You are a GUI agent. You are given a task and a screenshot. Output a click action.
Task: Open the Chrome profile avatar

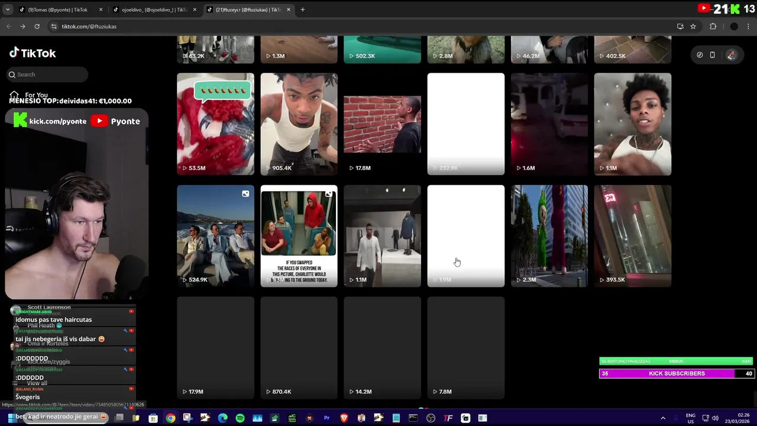[734, 26]
